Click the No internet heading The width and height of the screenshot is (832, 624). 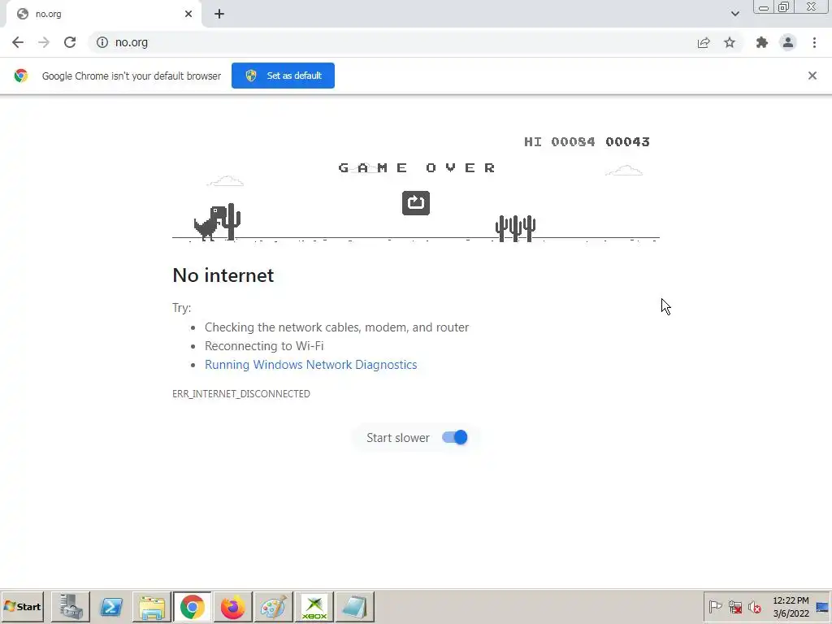pyautogui.click(x=223, y=275)
